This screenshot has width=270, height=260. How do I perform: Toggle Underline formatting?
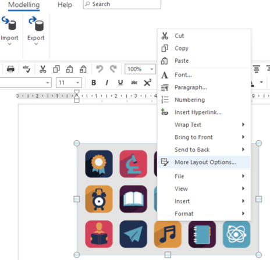pyautogui.click(x=120, y=83)
